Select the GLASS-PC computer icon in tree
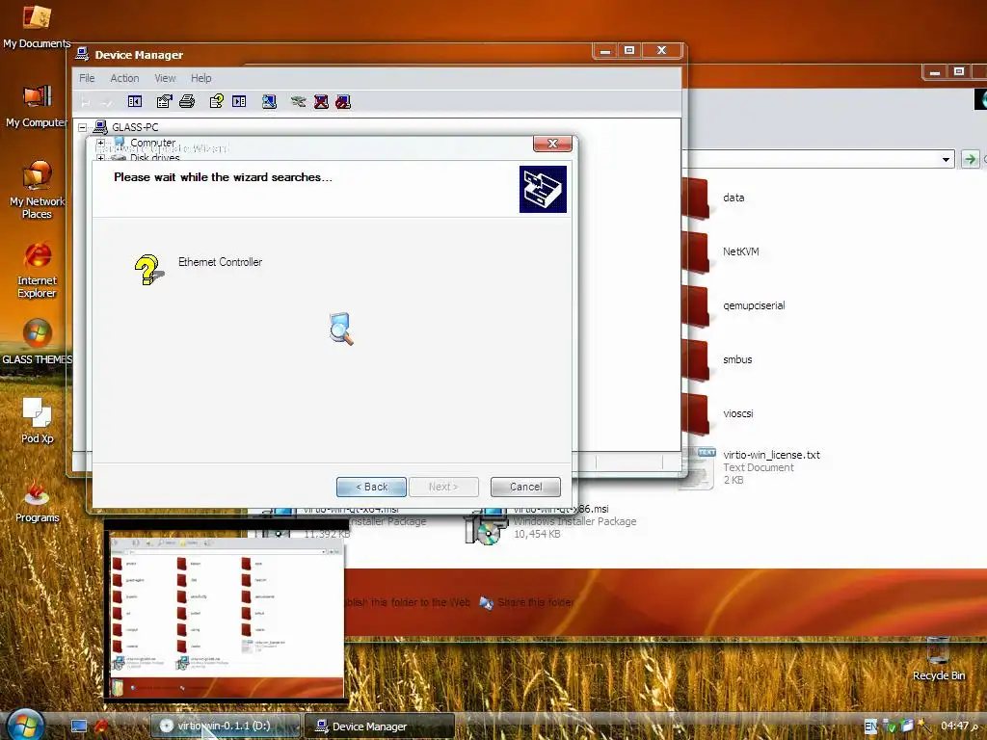 click(100, 127)
